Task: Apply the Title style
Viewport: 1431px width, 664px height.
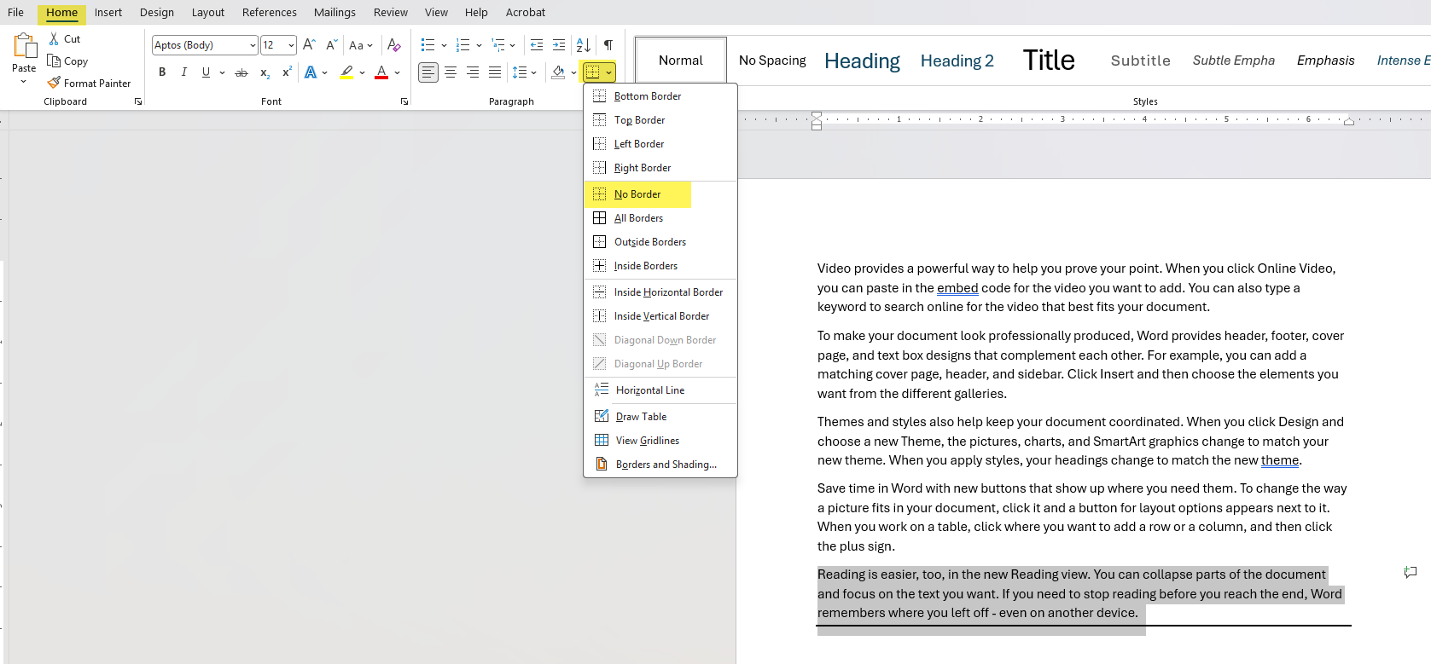Action: click(1049, 61)
